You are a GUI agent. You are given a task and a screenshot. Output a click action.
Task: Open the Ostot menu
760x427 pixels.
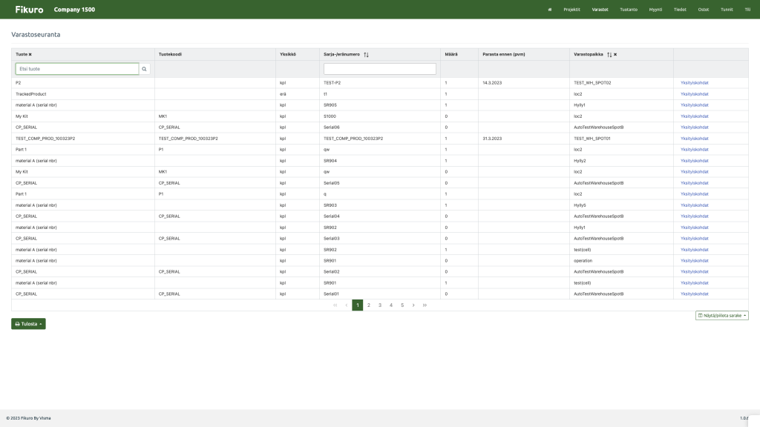[x=704, y=10]
